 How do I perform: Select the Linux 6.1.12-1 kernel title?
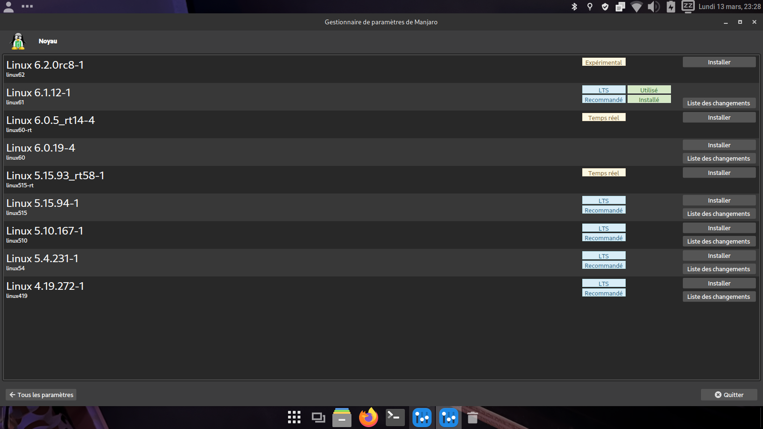coord(39,92)
